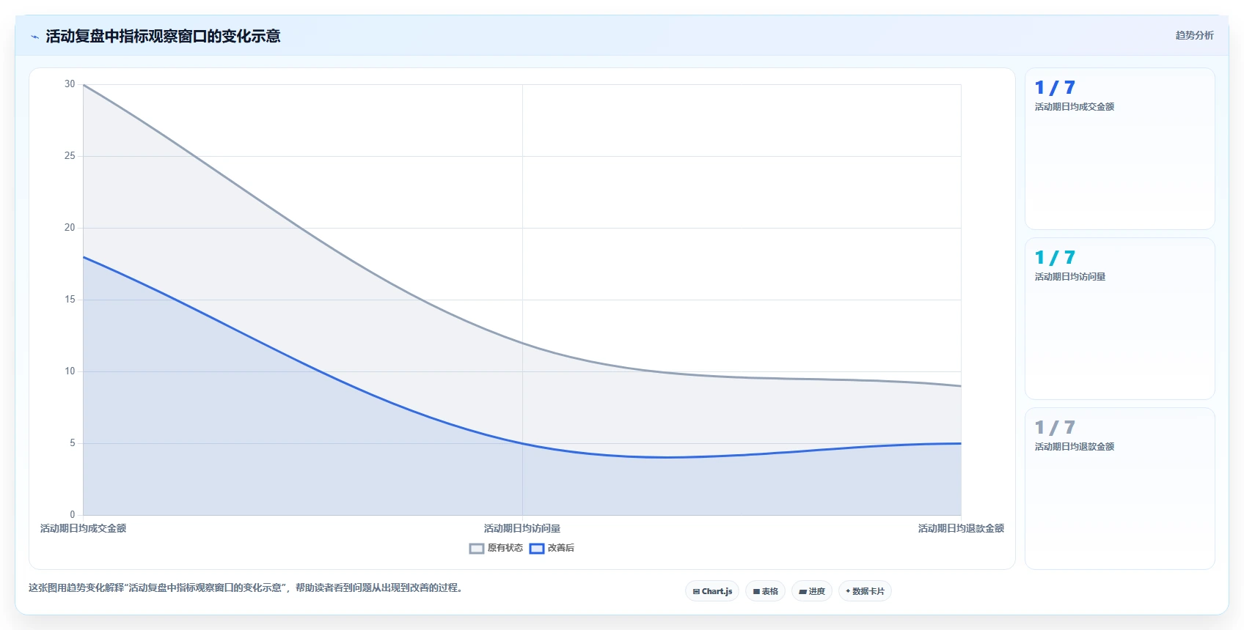
Task: Click the cyan 1 / 7 value in the second card
Action: tap(1055, 258)
